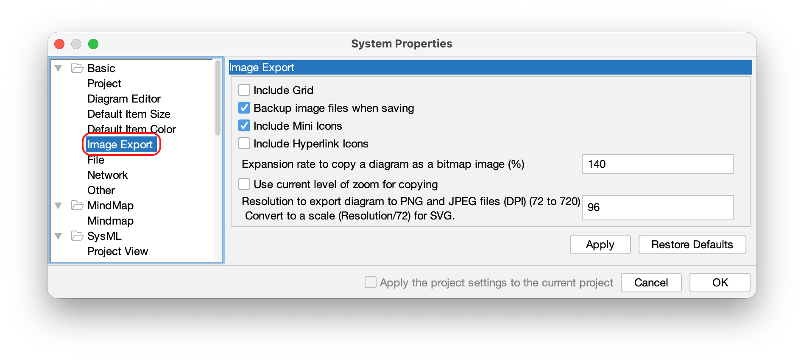This screenshot has width=804, height=361.
Task: Enable Include Hyperlink Icons
Action: (x=244, y=143)
